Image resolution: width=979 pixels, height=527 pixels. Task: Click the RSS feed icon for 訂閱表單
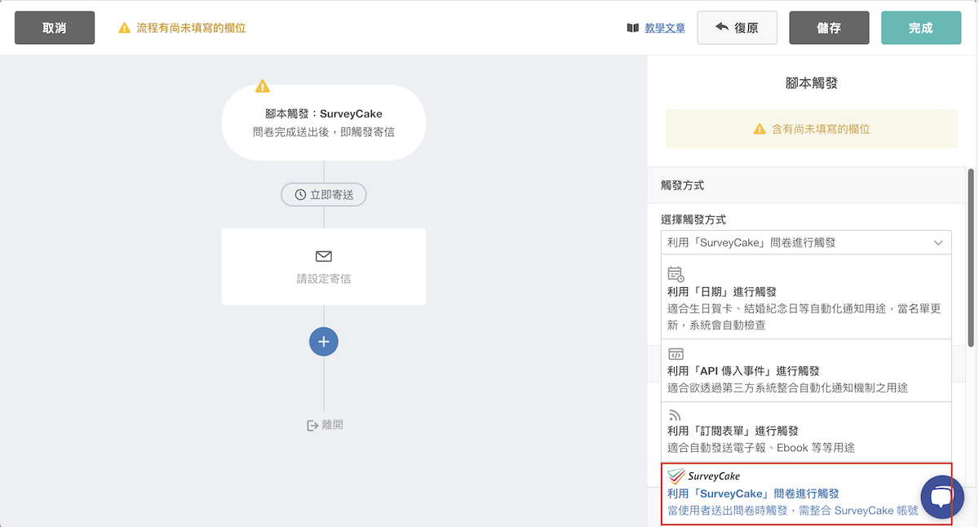(x=675, y=415)
